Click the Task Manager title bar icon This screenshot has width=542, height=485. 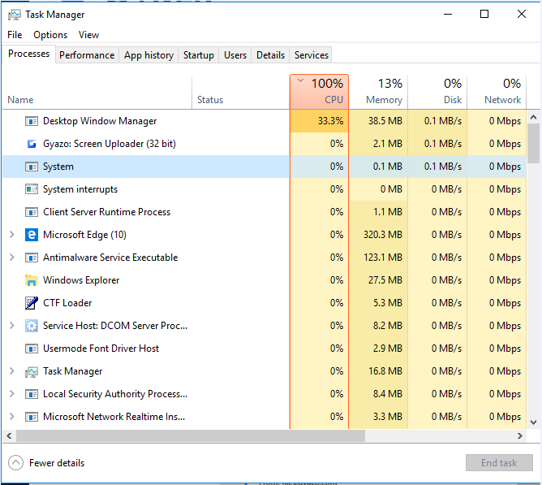coord(14,15)
